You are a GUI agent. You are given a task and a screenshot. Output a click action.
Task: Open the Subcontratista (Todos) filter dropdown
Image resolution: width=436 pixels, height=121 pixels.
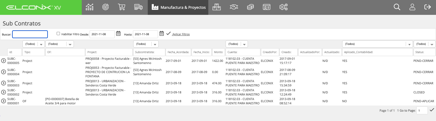click(x=146, y=44)
